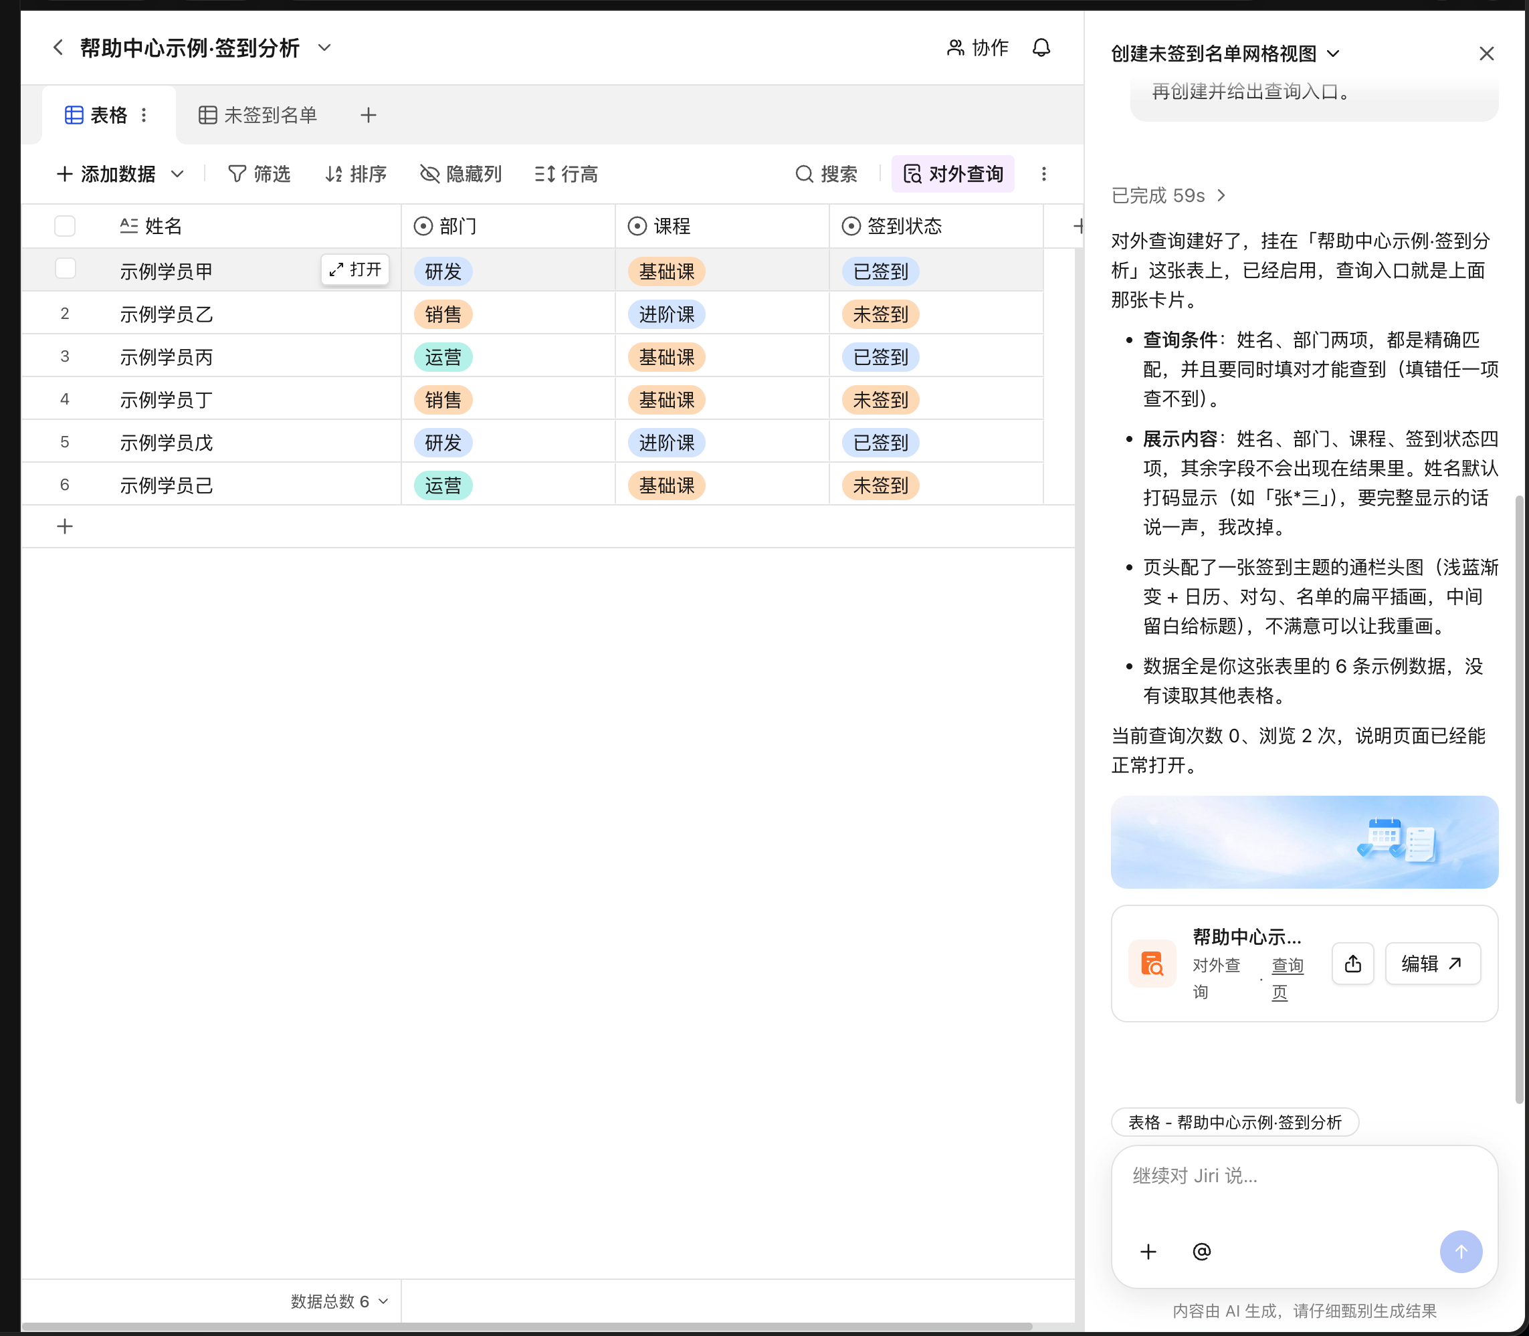Click the attachment plus in chat input
This screenshot has width=1529, height=1336.
pyautogui.click(x=1148, y=1251)
